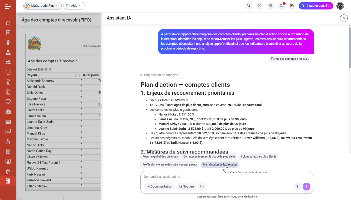Click the panel divider resize handle
Viewport: 351px width, 200px height.
coord(102,106)
